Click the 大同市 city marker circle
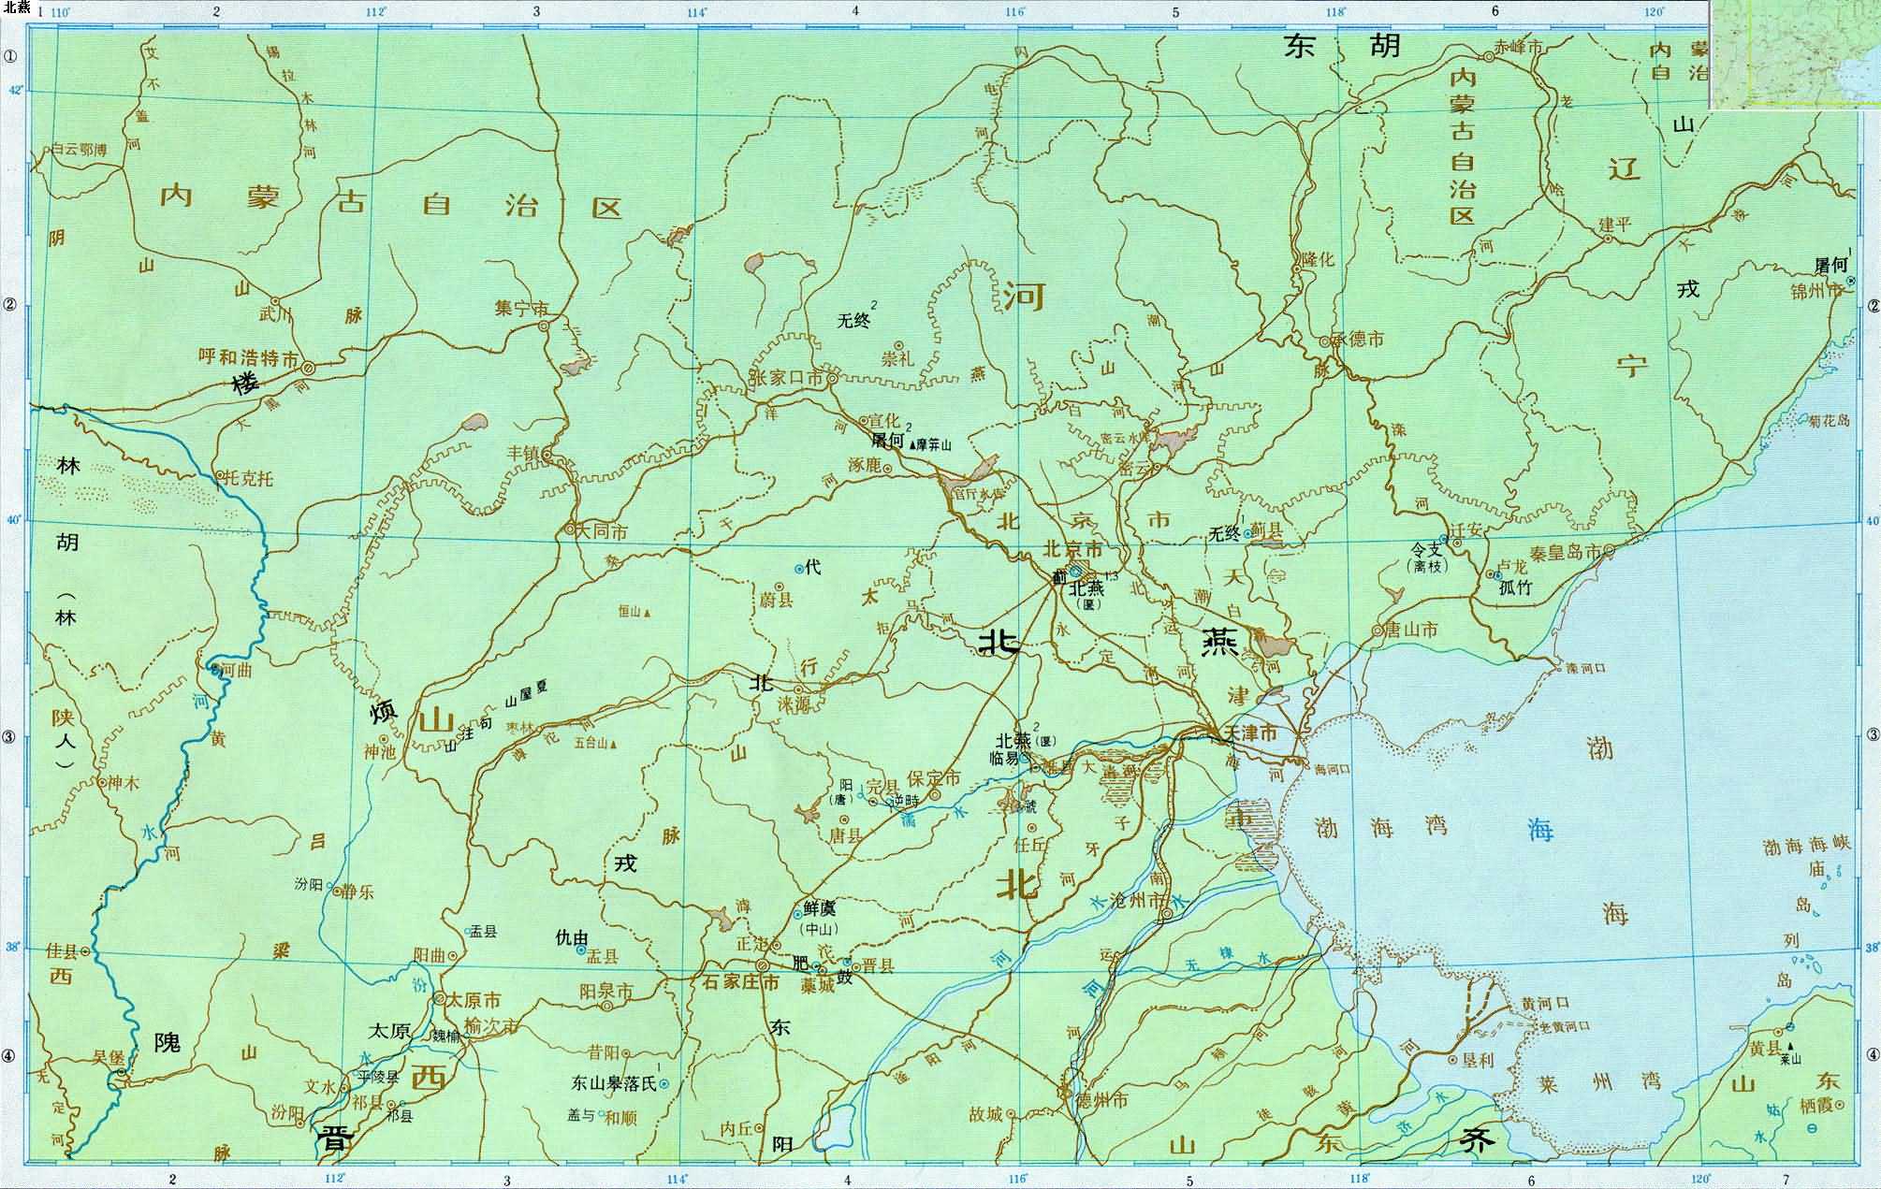Screen dimensions: 1881x1189 point(570,529)
